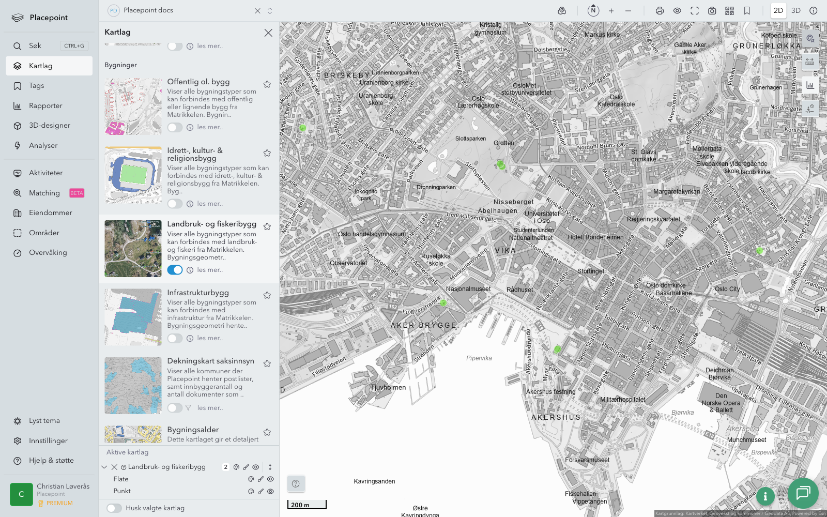Open color palette for Punkt sublayer
Viewport: 827px width, 517px height.
[x=251, y=492]
